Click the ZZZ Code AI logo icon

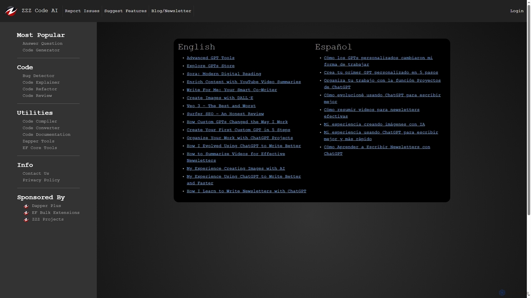pyautogui.click(x=11, y=11)
